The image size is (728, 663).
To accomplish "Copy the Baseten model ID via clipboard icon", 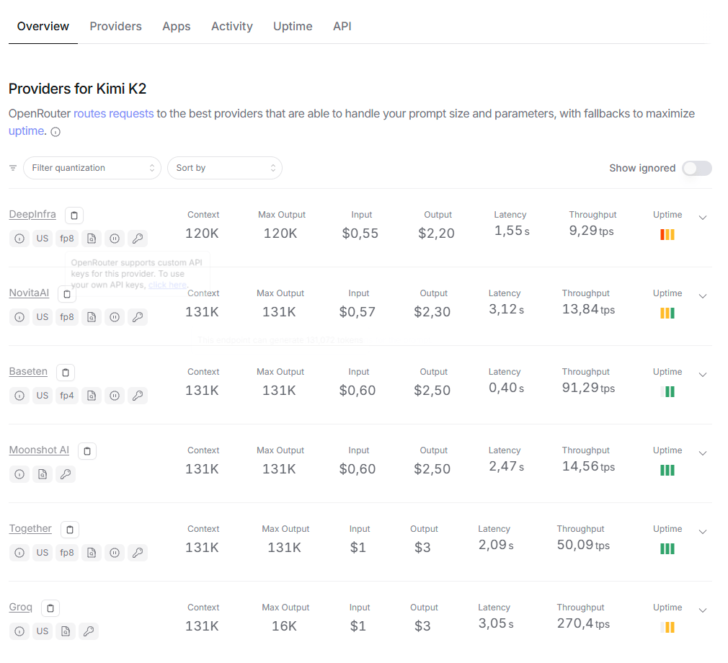I will [x=66, y=373].
